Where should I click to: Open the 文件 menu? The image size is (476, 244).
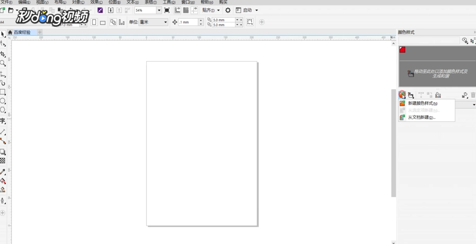pyautogui.click(x=6, y=2)
